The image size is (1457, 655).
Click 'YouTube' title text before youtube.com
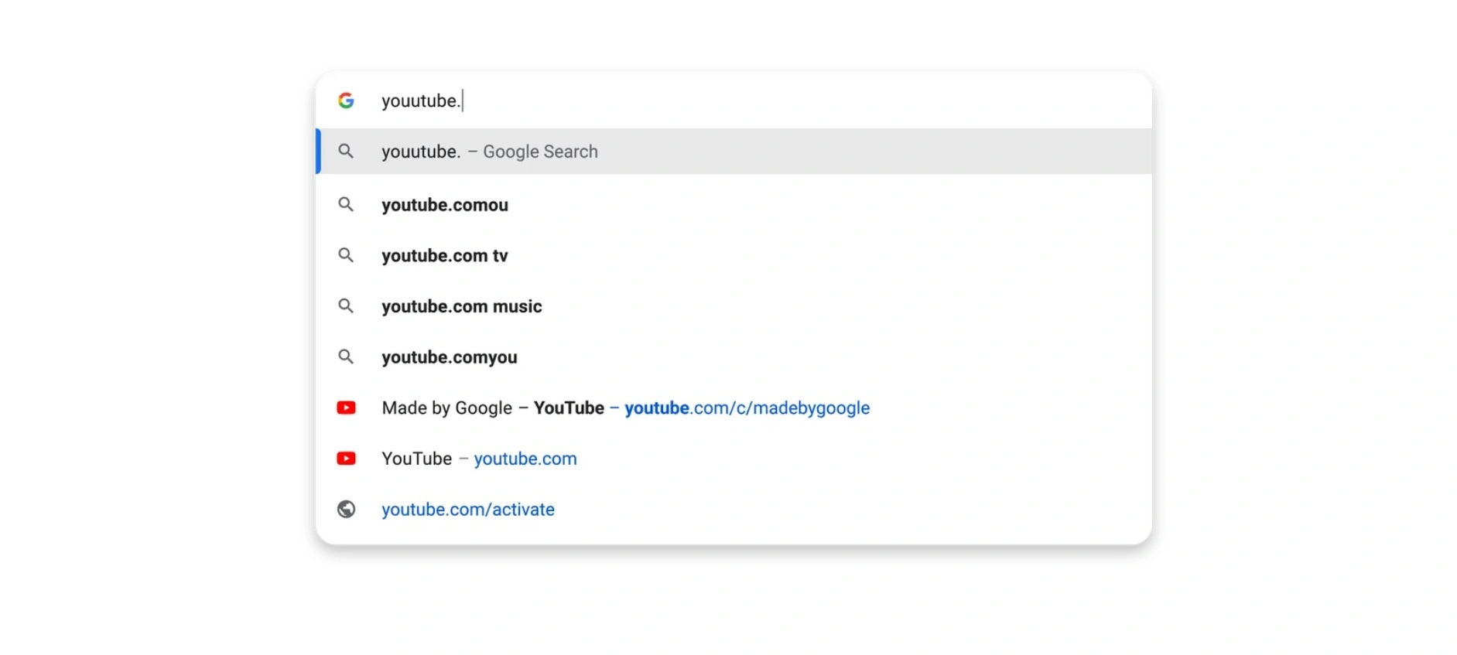coord(416,459)
